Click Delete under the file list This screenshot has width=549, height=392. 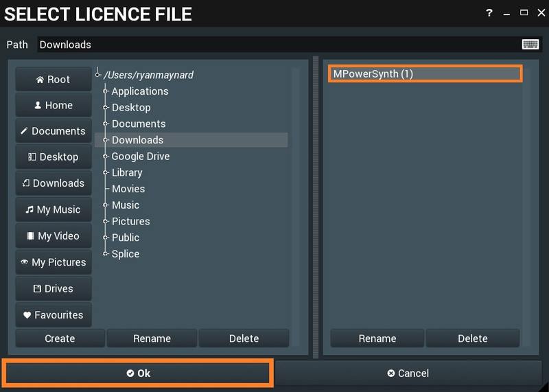tap(472, 338)
